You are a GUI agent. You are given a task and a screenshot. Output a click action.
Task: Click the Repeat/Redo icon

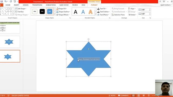click(x=11, y=2)
